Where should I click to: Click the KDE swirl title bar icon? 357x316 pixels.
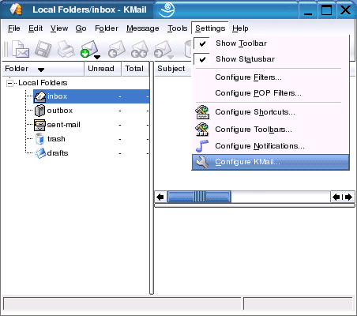coord(167,10)
